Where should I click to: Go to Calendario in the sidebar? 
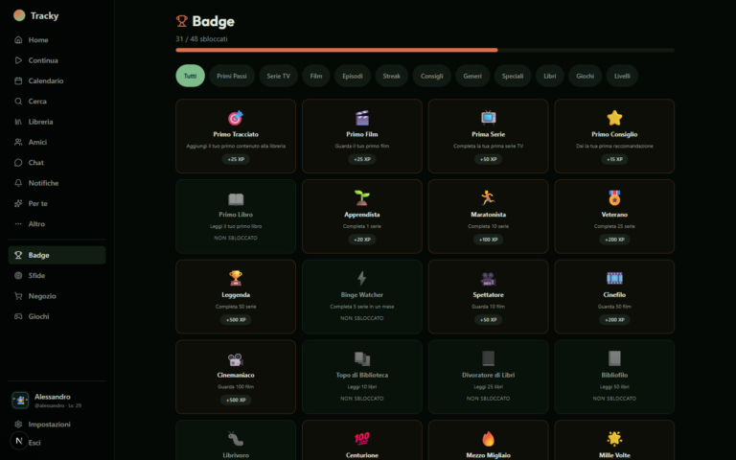tap(57, 80)
